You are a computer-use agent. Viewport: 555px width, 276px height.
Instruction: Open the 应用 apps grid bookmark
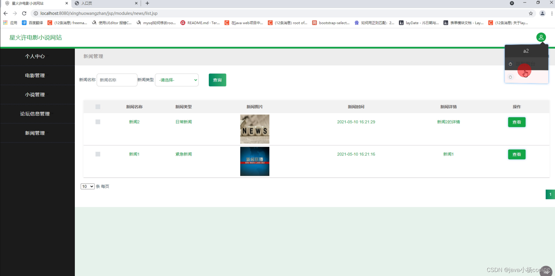[10, 23]
